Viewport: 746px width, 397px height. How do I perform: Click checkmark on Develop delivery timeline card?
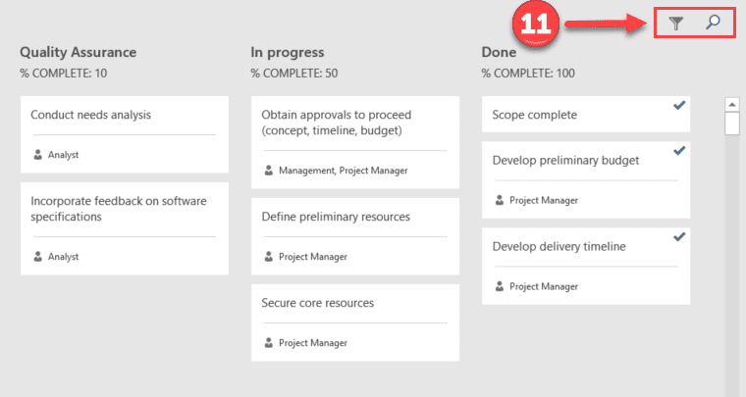click(679, 236)
